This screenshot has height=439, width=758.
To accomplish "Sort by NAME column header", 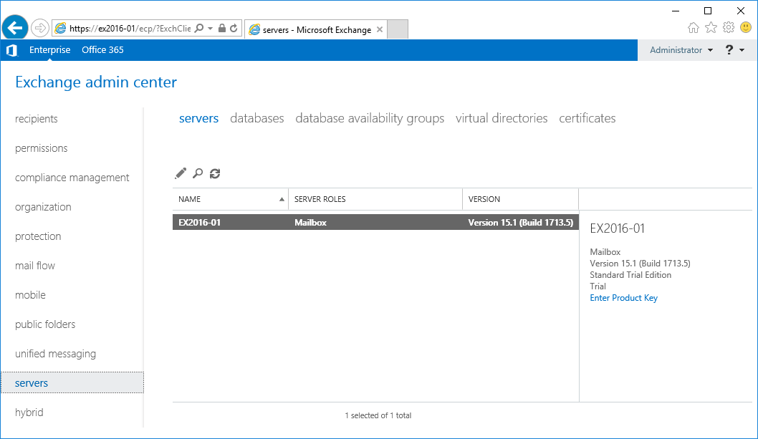I will pyautogui.click(x=189, y=199).
